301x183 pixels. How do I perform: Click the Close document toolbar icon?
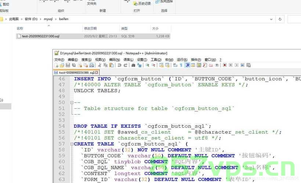(x=80, y=65)
